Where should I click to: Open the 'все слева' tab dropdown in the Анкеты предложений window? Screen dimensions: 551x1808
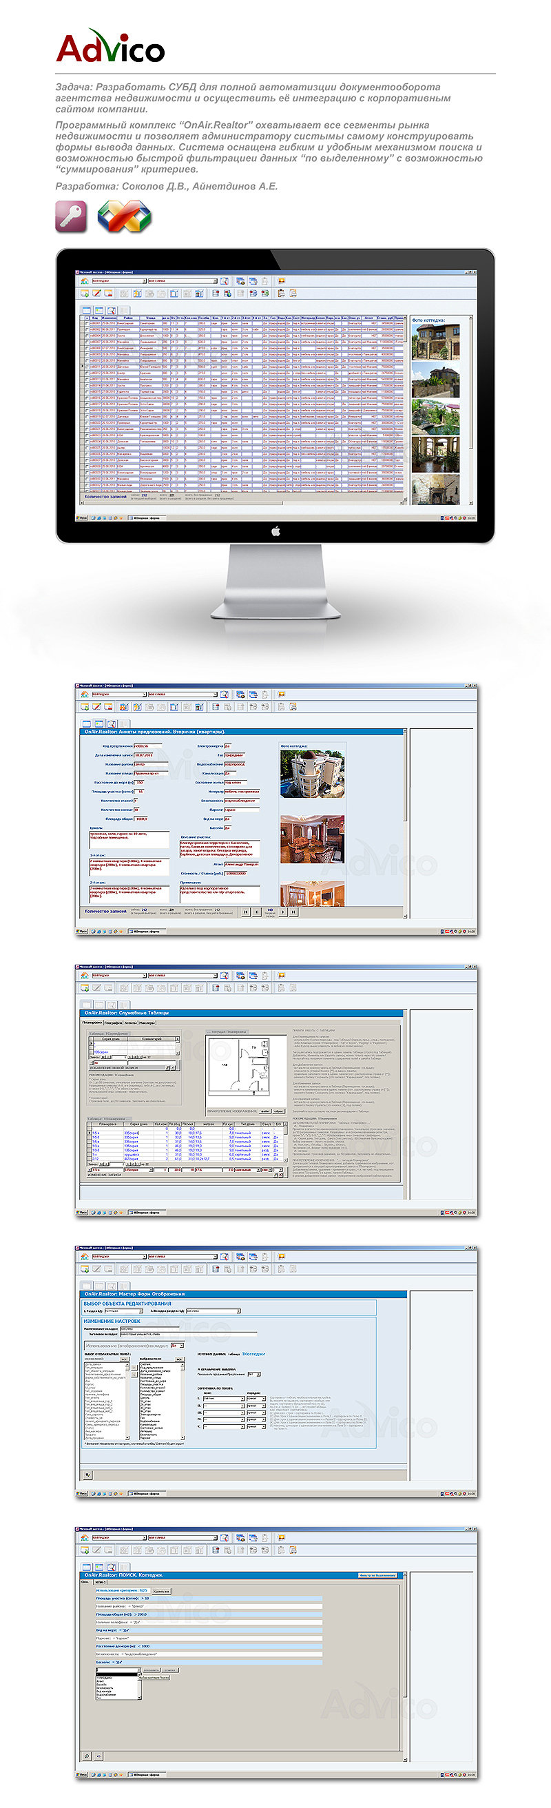coord(216,695)
